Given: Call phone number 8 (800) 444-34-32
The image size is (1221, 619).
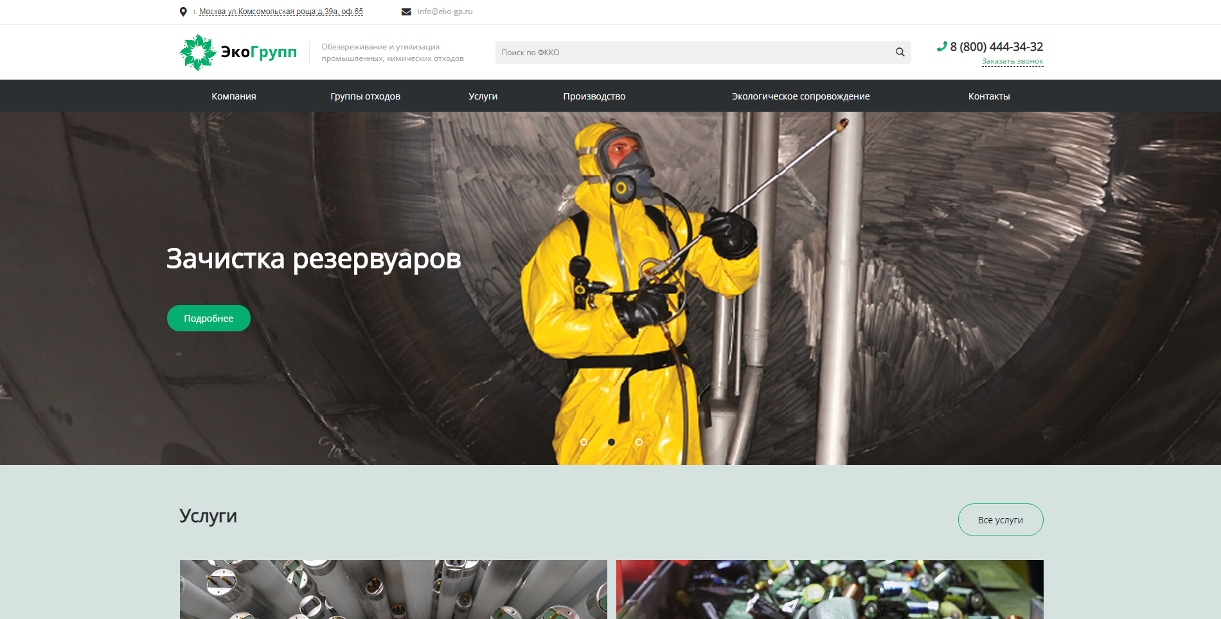Looking at the screenshot, I should (x=997, y=47).
